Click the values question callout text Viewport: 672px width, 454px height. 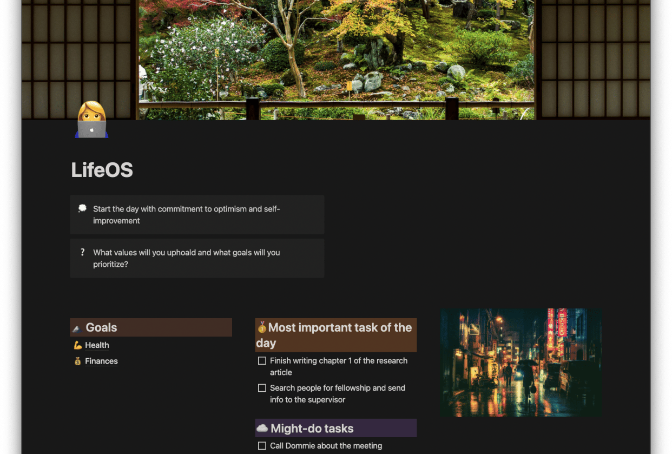186,258
